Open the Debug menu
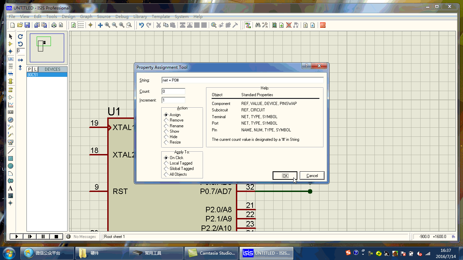 [x=122, y=16]
